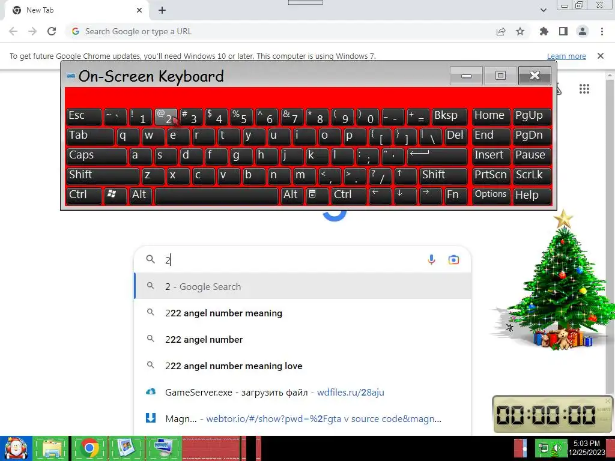Click the down arrow key on keyboard

pos(405,196)
